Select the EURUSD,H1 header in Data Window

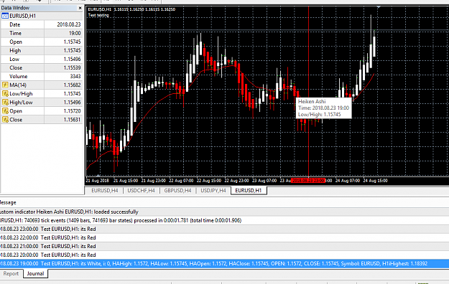pyautogui.click(x=42, y=16)
